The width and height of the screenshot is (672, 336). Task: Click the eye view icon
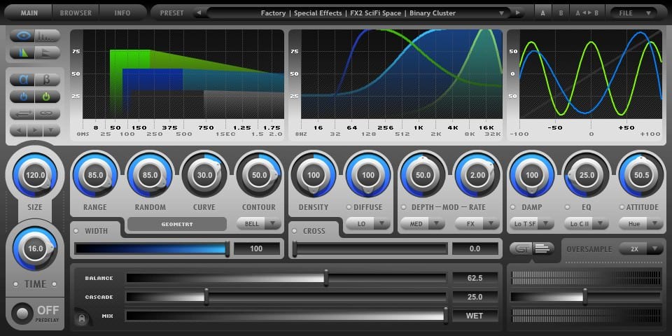(x=22, y=36)
